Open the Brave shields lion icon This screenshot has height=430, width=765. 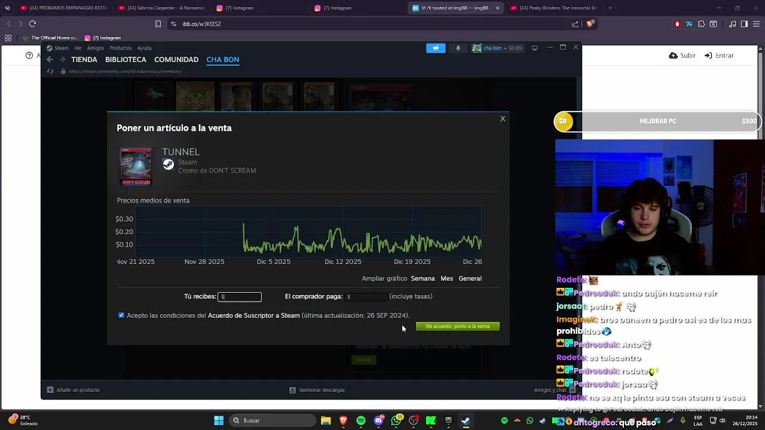click(x=589, y=24)
